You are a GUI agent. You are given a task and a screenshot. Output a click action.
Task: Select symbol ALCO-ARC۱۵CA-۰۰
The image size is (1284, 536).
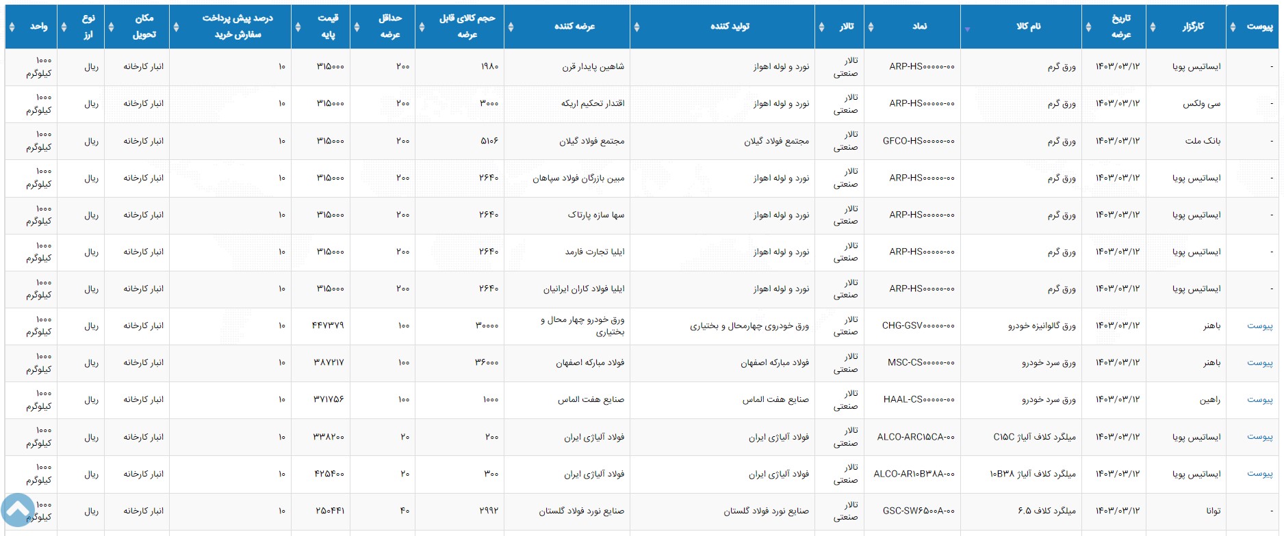pos(916,436)
